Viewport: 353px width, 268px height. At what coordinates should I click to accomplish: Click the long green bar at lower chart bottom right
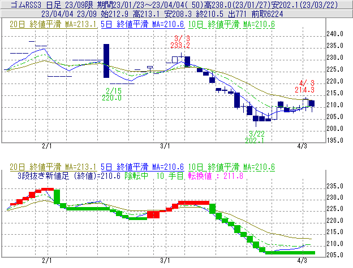click(290, 253)
